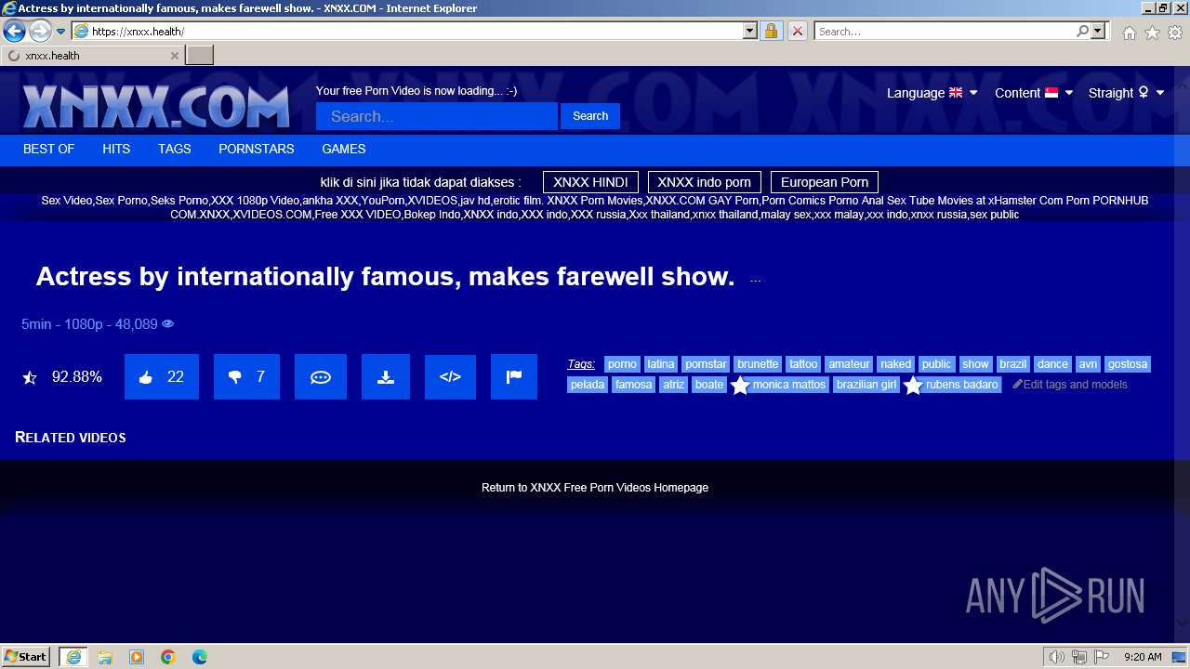Select the dance tag

[x=1052, y=364]
